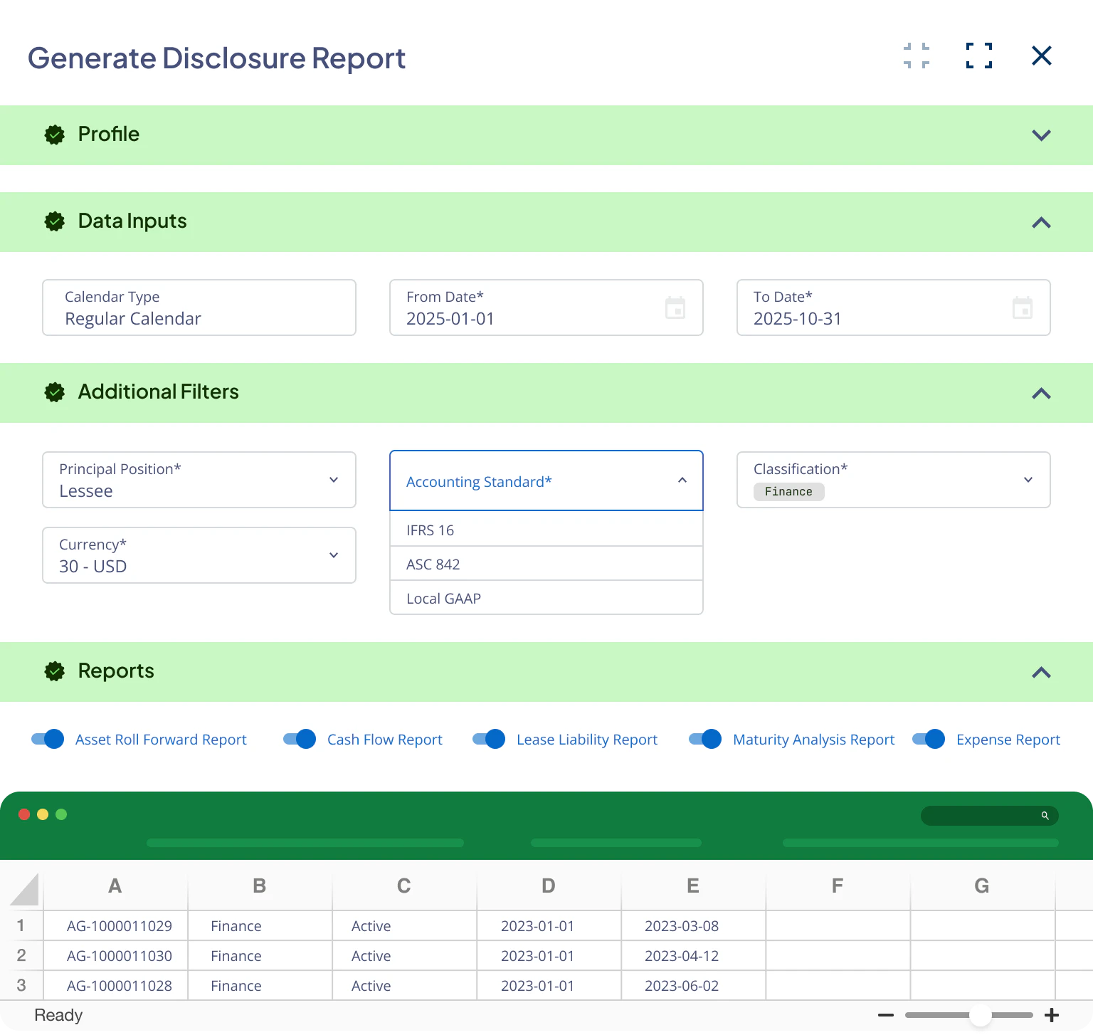Disable the Expense Report toggle

(x=929, y=739)
